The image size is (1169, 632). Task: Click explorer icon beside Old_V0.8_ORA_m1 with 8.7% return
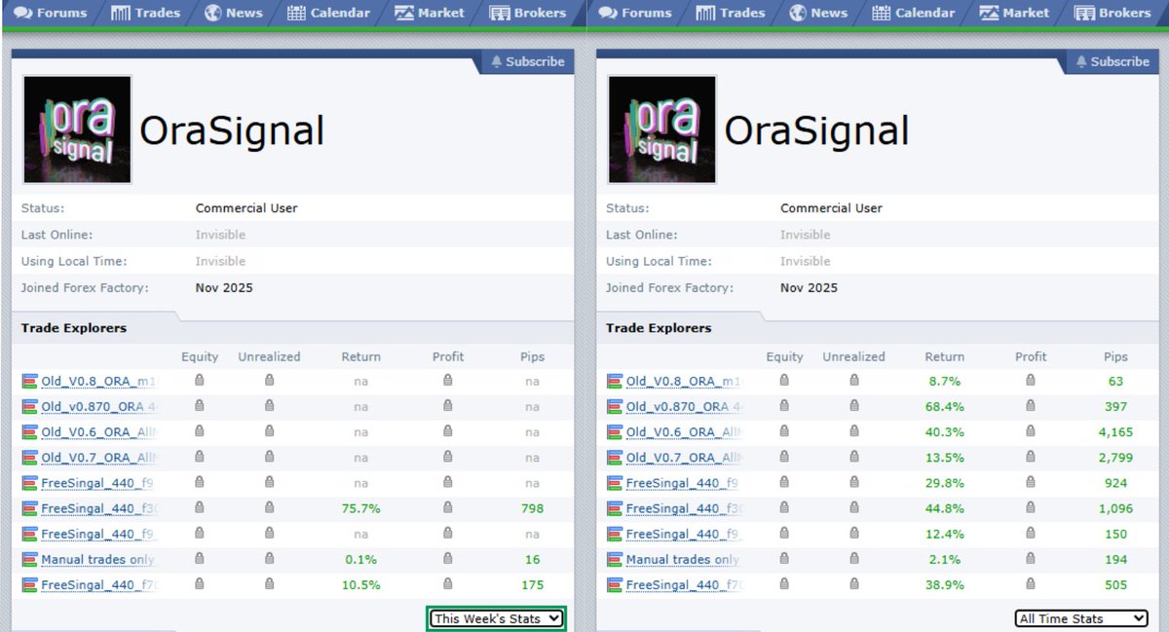(x=614, y=381)
